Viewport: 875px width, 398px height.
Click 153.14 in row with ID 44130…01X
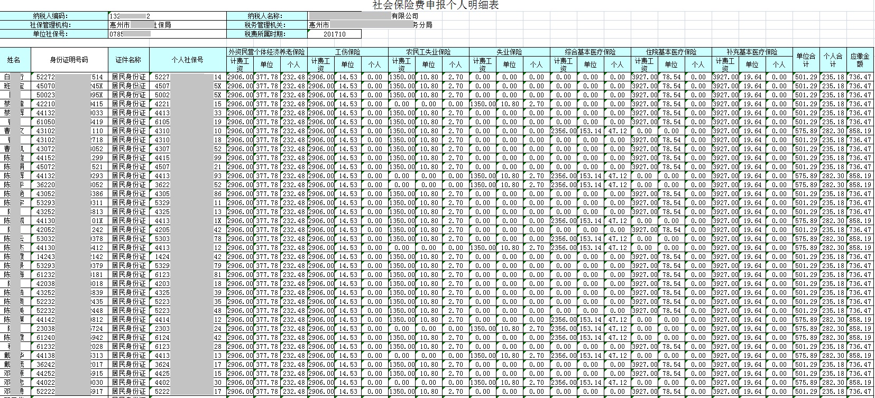[x=591, y=221]
